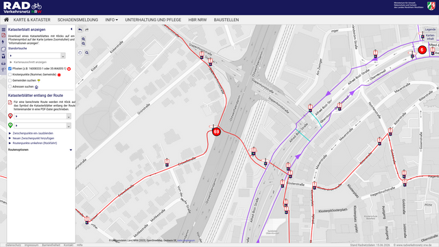Image resolution: width=439 pixels, height=247 pixels.
Task: Open the INFO dropdown menu
Action: coord(111,20)
